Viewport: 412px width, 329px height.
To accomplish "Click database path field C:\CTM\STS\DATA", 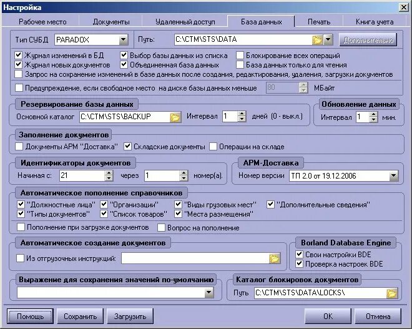I will click(x=243, y=40).
